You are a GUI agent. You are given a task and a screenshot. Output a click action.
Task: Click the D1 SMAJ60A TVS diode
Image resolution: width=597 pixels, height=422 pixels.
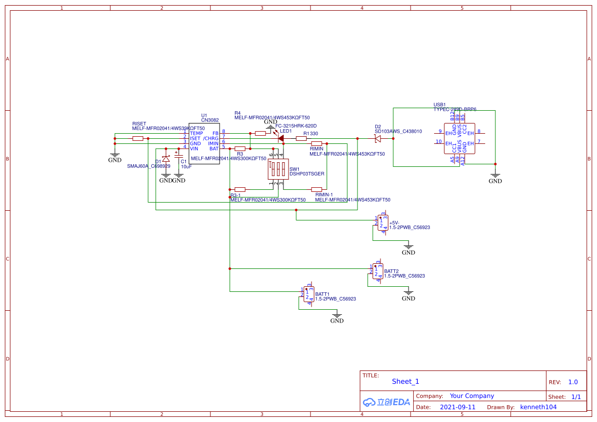(166, 159)
